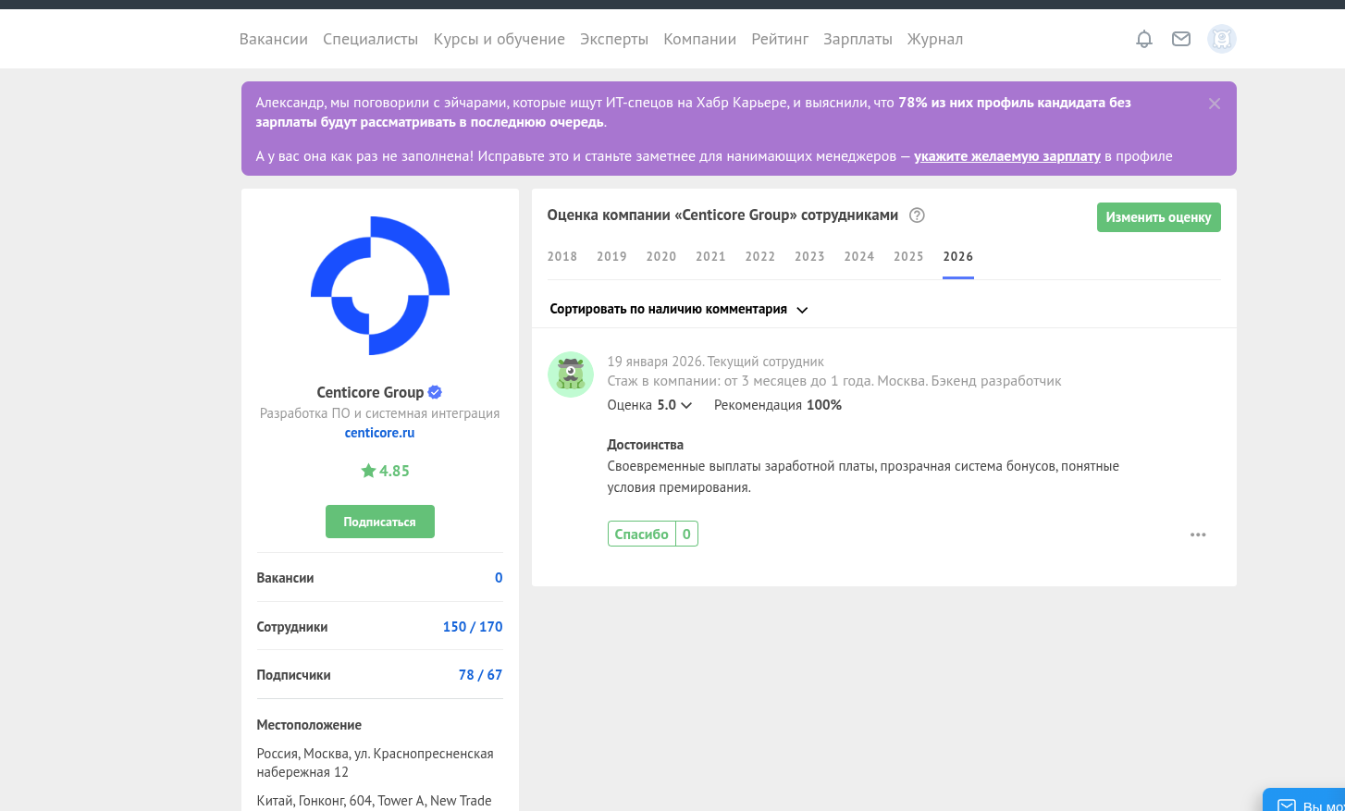Click the Подписаться button
Image resolution: width=1345 pixels, height=811 pixels.
pyautogui.click(x=379, y=522)
